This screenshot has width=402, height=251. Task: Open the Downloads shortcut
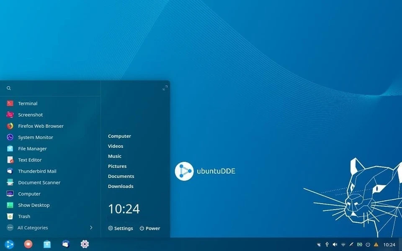[x=121, y=186]
